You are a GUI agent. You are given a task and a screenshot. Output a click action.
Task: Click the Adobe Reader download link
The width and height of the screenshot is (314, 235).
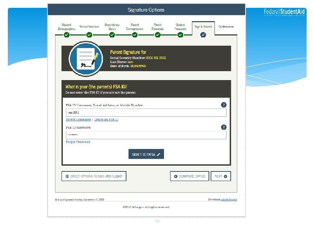tap(229, 199)
